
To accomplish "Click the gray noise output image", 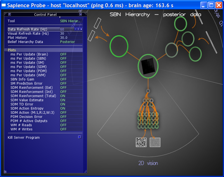I will pos(155,142).
